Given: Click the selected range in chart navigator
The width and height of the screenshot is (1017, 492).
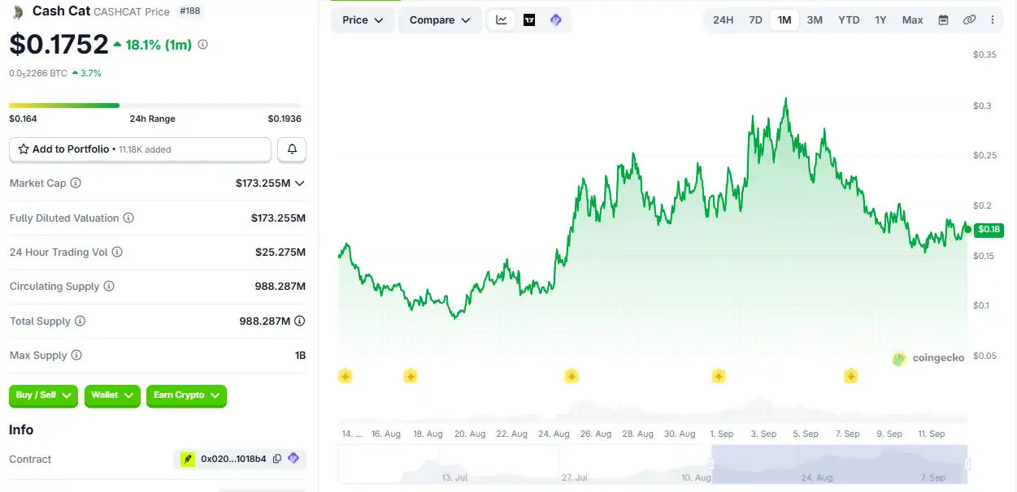Looking at the screenshot, I should [x=839, y=464].
